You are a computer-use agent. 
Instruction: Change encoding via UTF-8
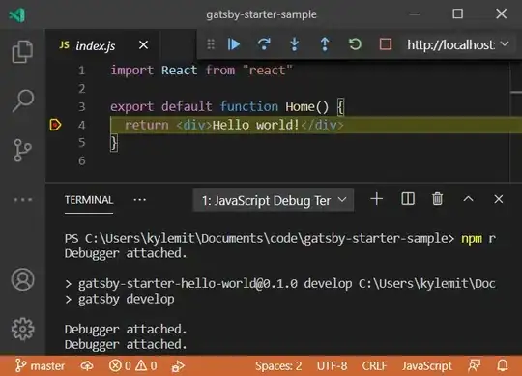tap(332, 366)
